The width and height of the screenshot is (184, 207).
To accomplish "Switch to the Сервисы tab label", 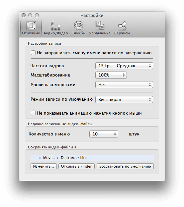I will pos(122,33).
